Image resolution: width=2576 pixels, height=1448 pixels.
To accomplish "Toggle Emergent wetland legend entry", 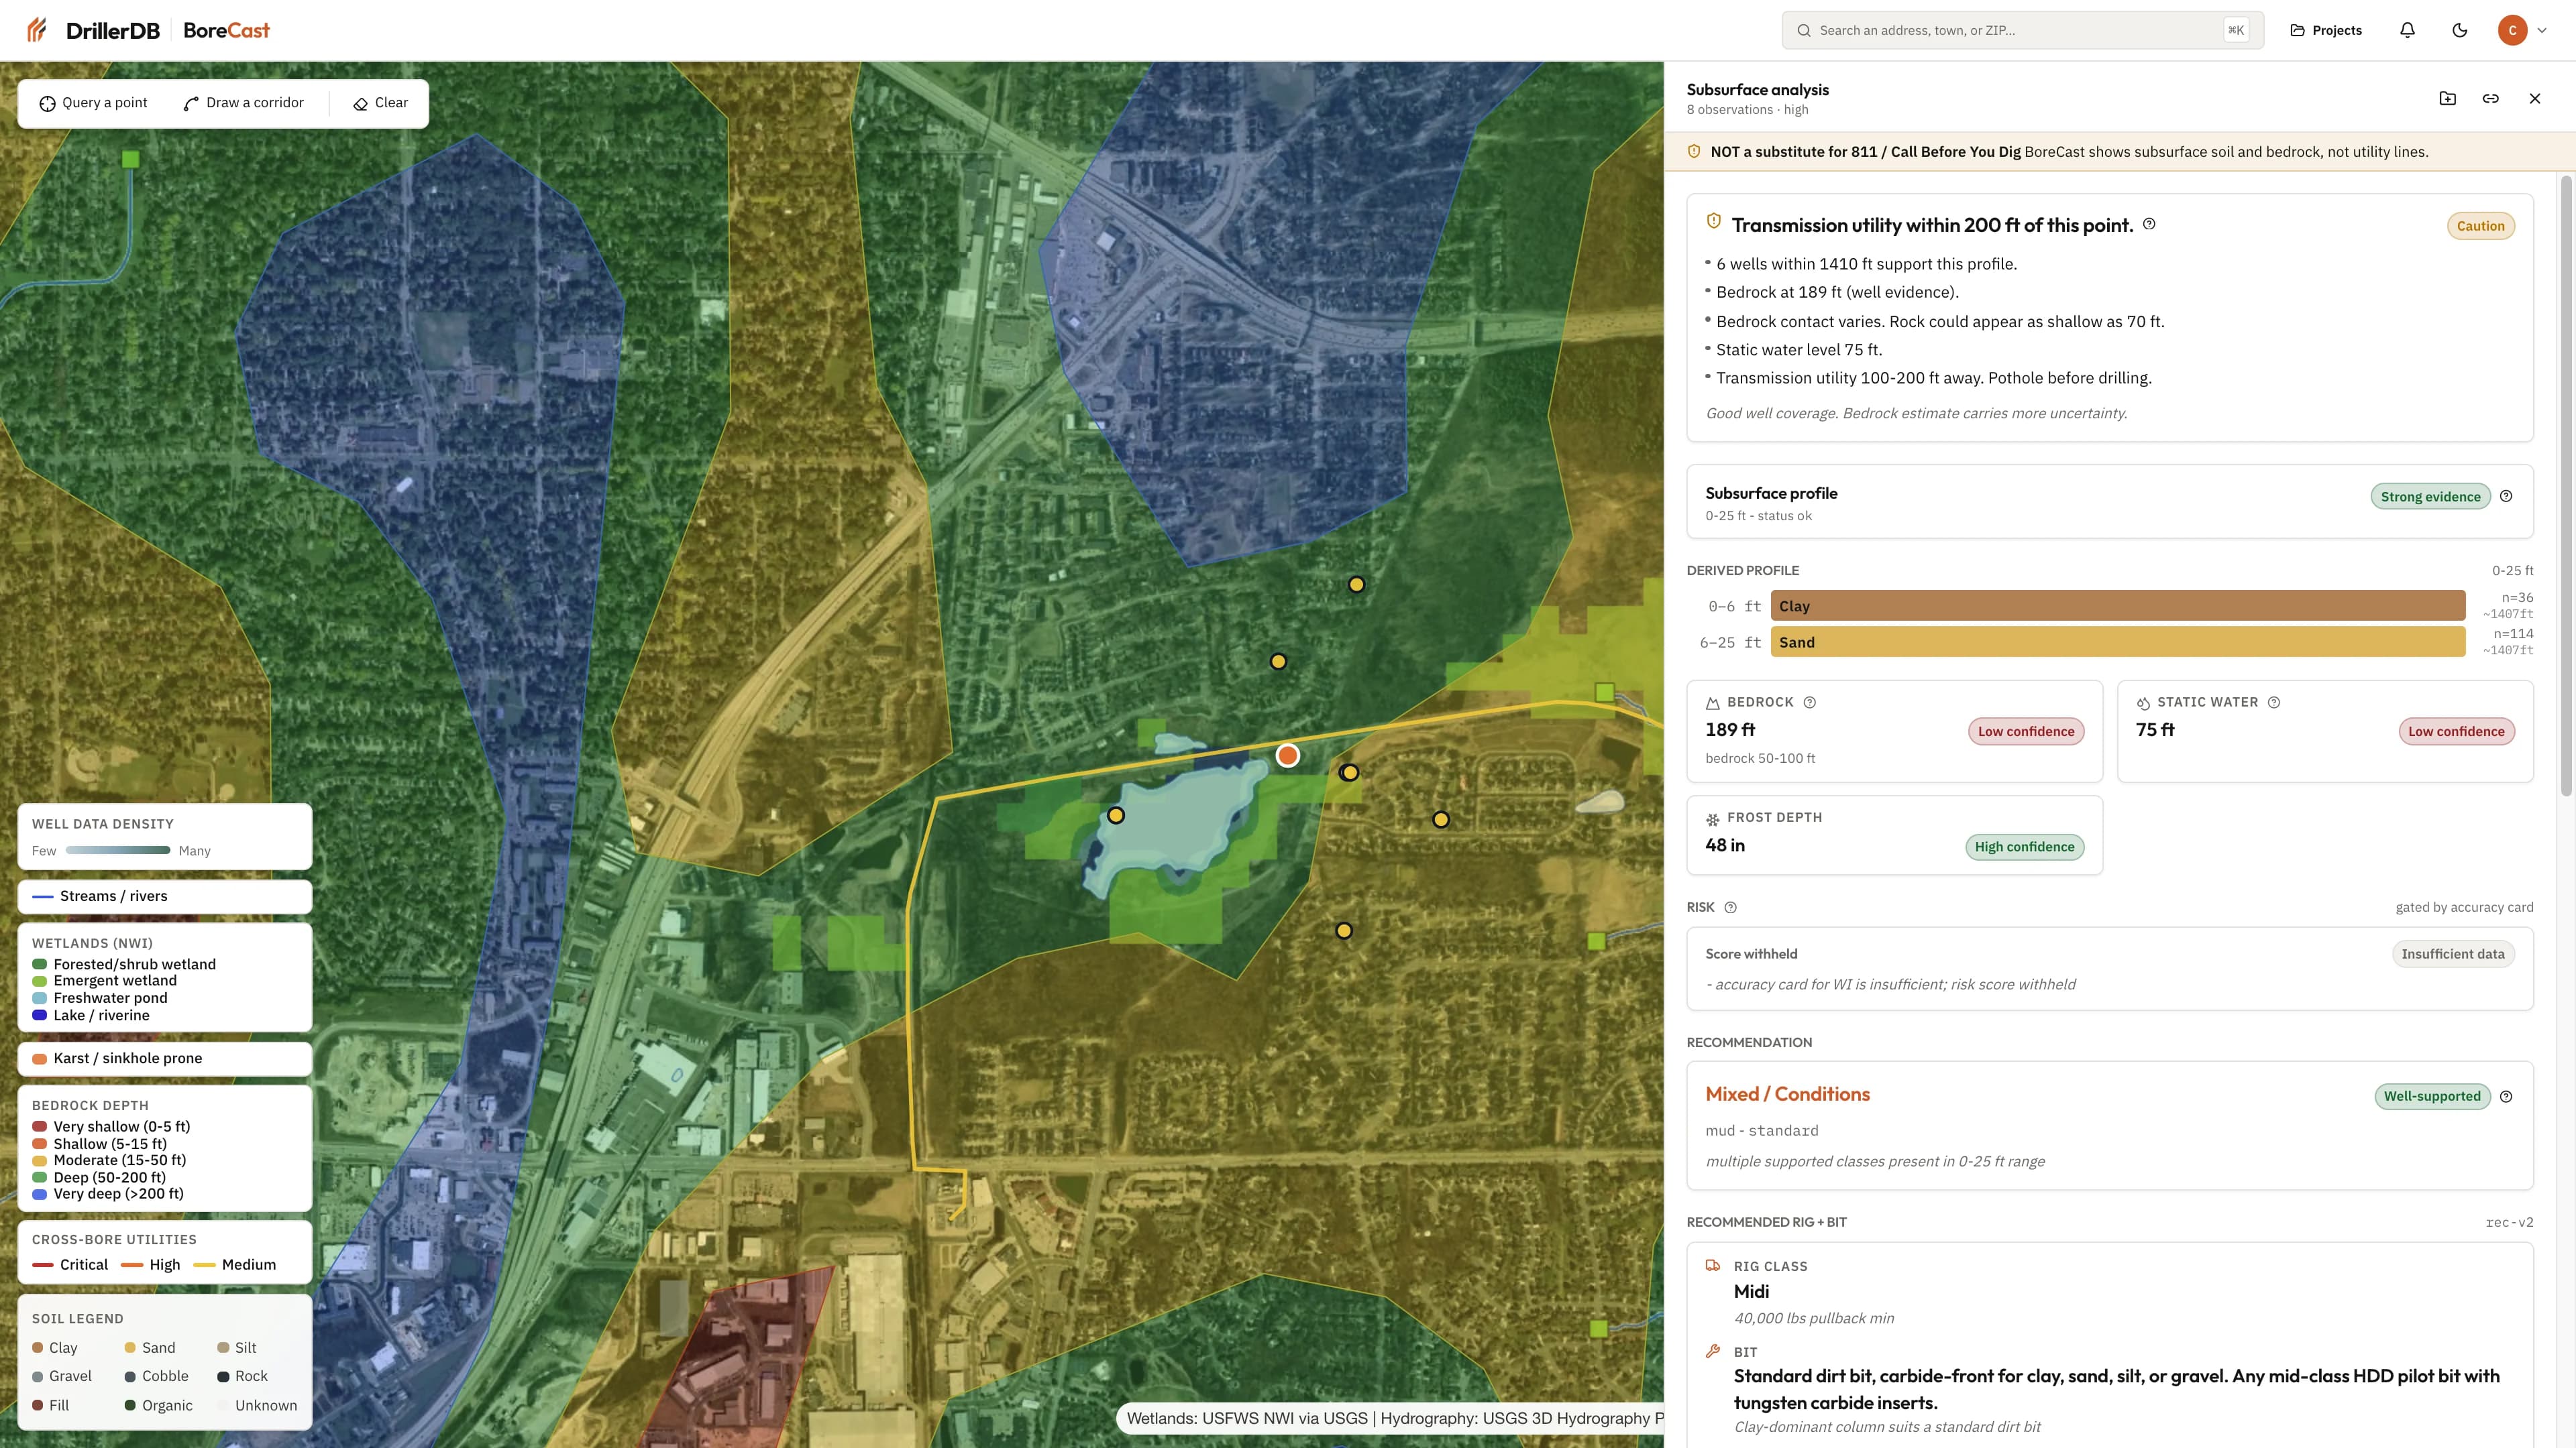I will click(105, 980).
